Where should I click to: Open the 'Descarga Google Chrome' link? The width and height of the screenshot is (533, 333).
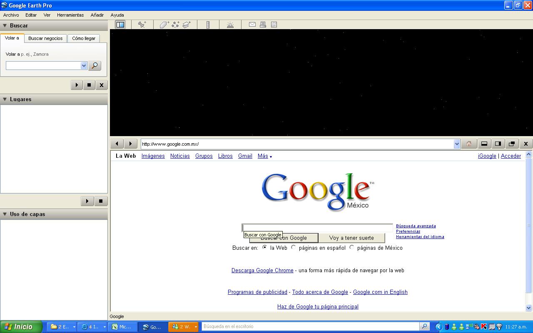(262, 271)
